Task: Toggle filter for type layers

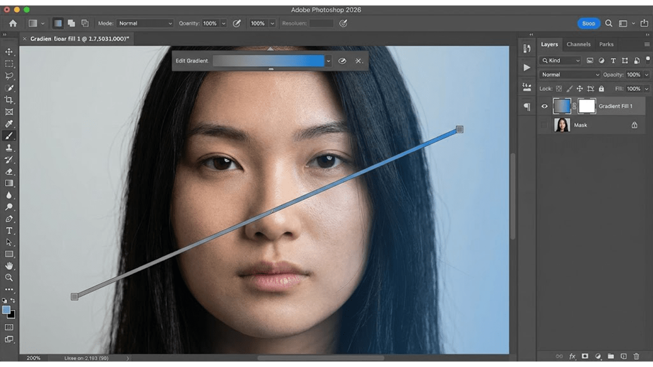Action: point(613,60)
